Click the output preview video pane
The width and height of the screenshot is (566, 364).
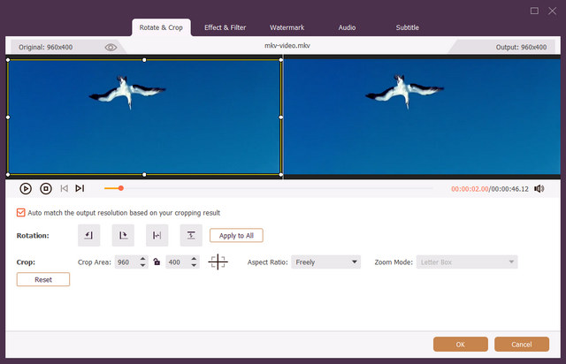(x=422, y=117)
